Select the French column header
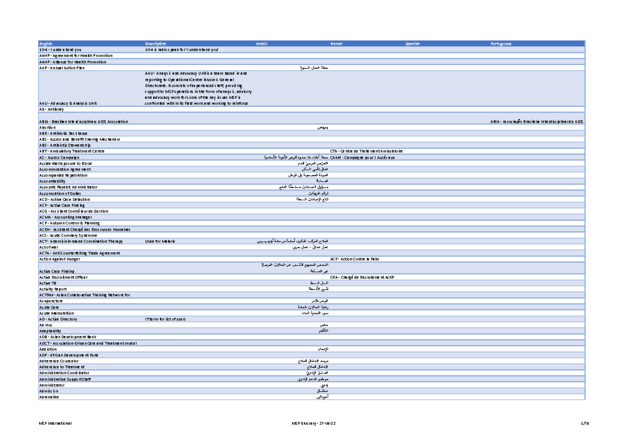The width and height of the screenshot is (628, 444). click(x=336, y=44)
